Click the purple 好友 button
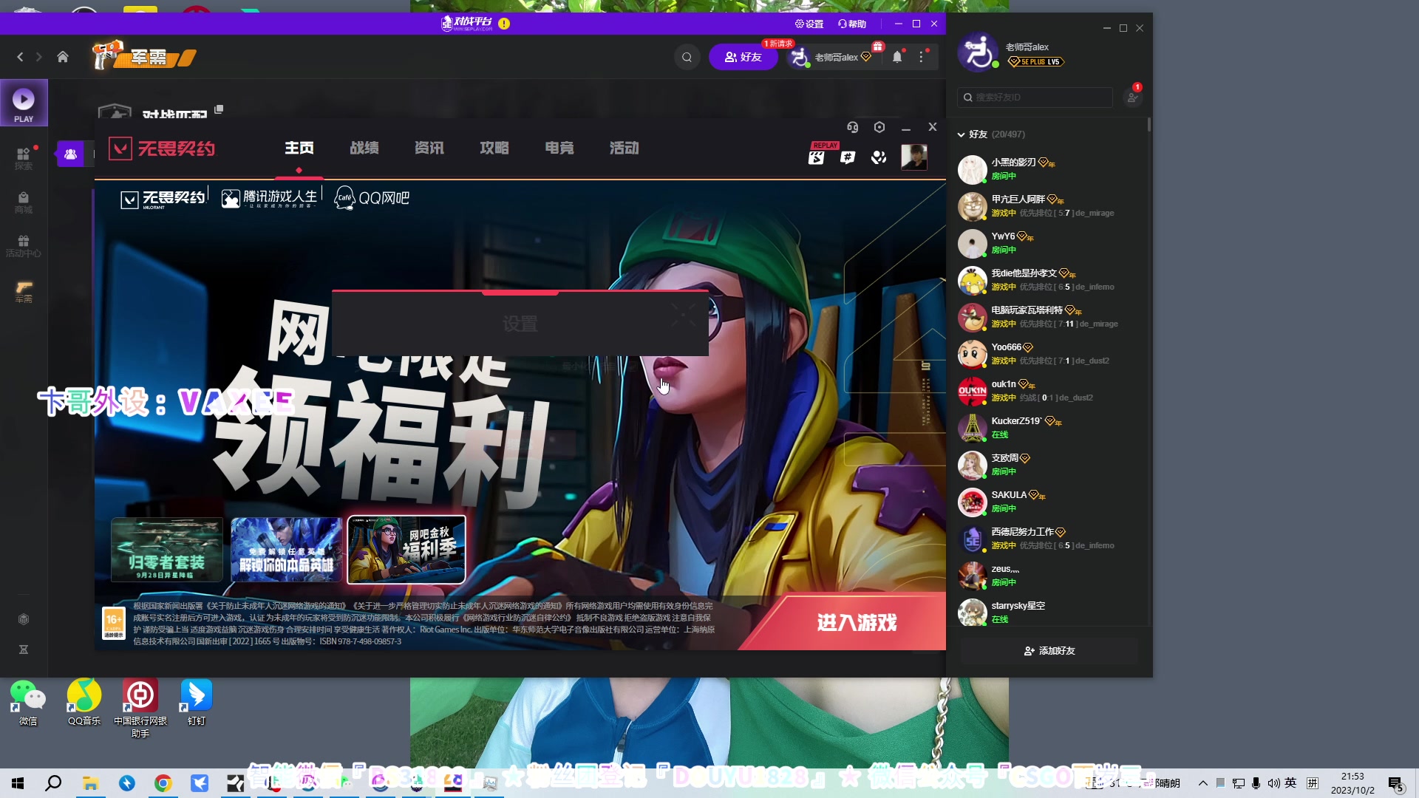1419x798 pixels. (x=743, y=57)
